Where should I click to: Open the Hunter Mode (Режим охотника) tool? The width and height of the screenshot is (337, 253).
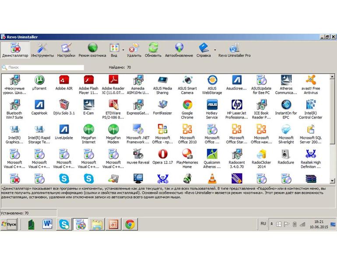[x=92, y=50]
